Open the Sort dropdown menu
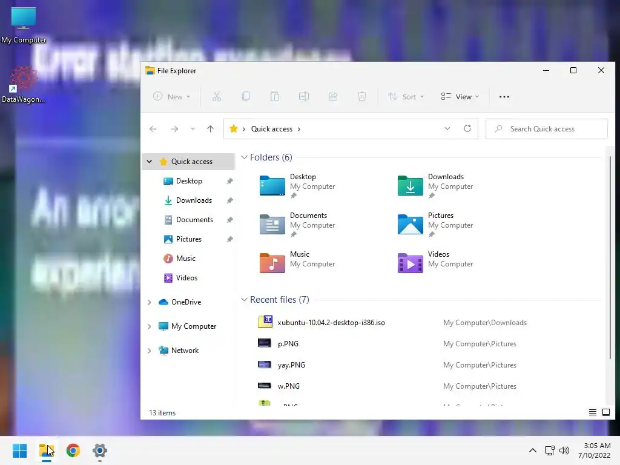The image size is (620, 465). point(406,96)
